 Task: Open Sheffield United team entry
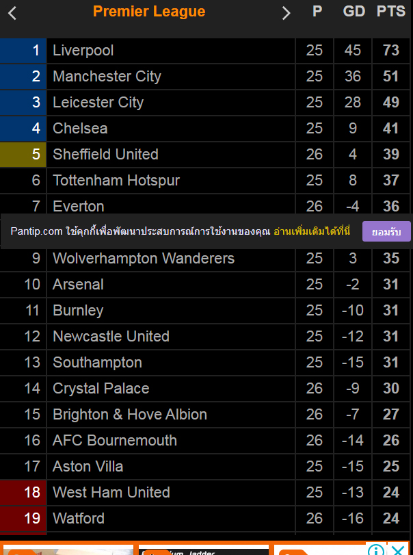pyautogui.click(x=105, y=155)
